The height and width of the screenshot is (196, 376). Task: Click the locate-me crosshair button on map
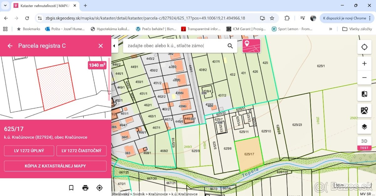(x=364, y=47)
